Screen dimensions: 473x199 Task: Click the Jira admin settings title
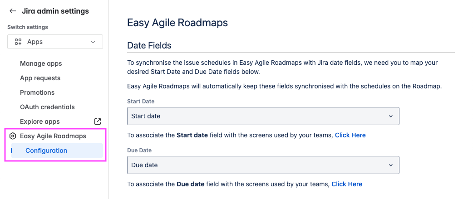[55, 11]
